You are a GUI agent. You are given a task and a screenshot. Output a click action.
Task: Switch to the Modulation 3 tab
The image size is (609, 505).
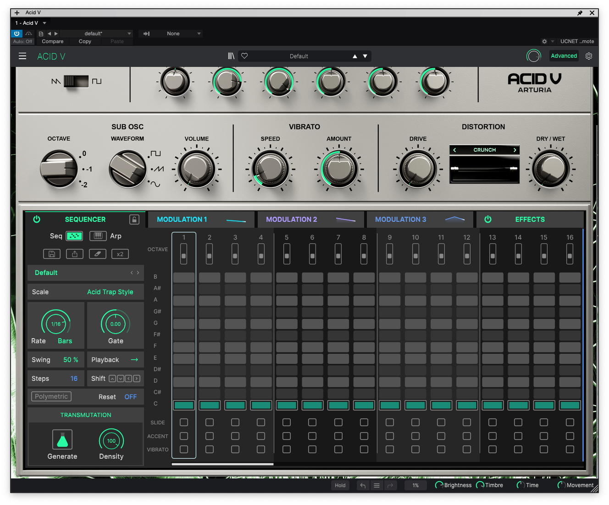[420, 220]
